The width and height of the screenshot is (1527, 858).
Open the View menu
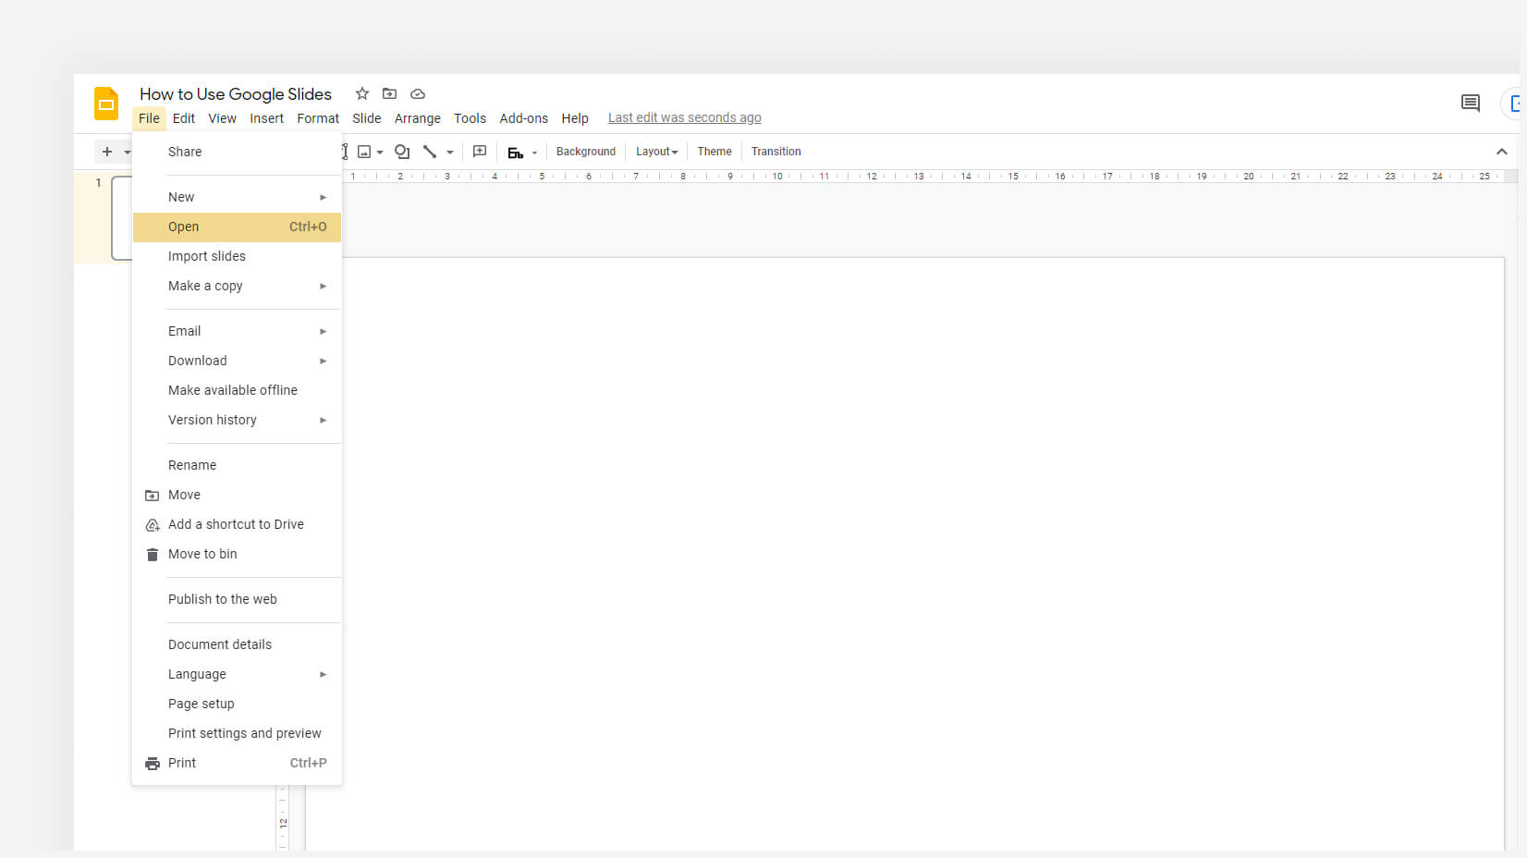click(x=222, y=118)
